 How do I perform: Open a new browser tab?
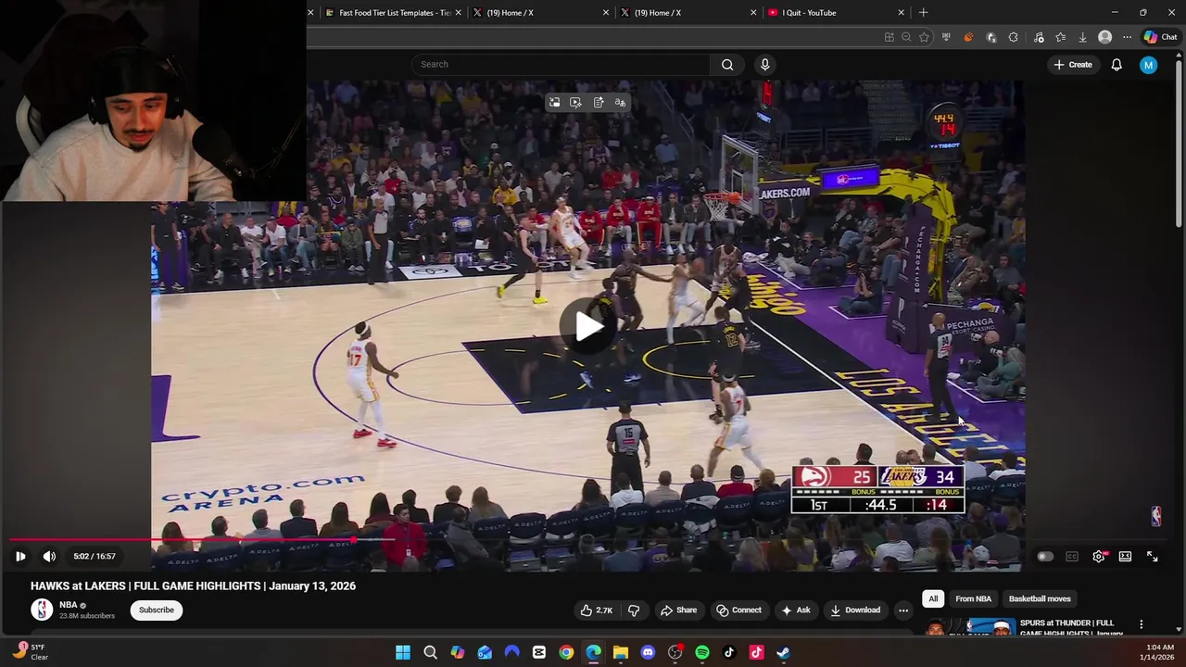tap(923, 13)
